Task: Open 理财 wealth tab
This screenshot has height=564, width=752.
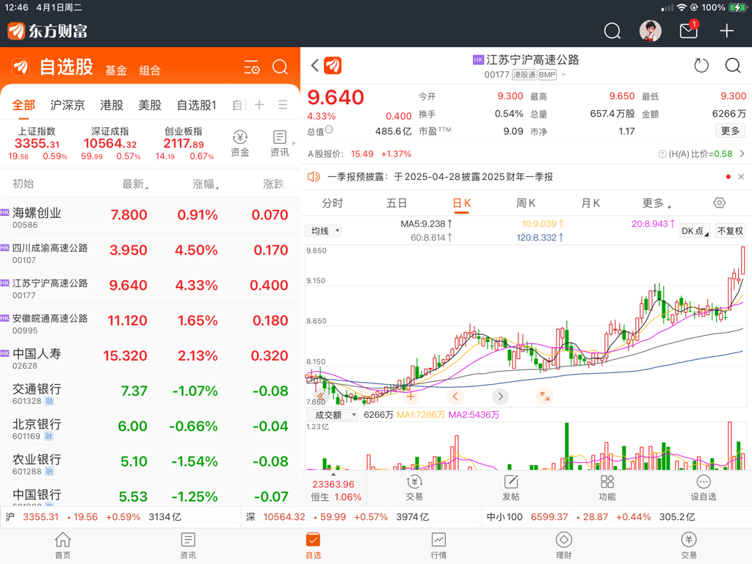Action: [563, 546]
